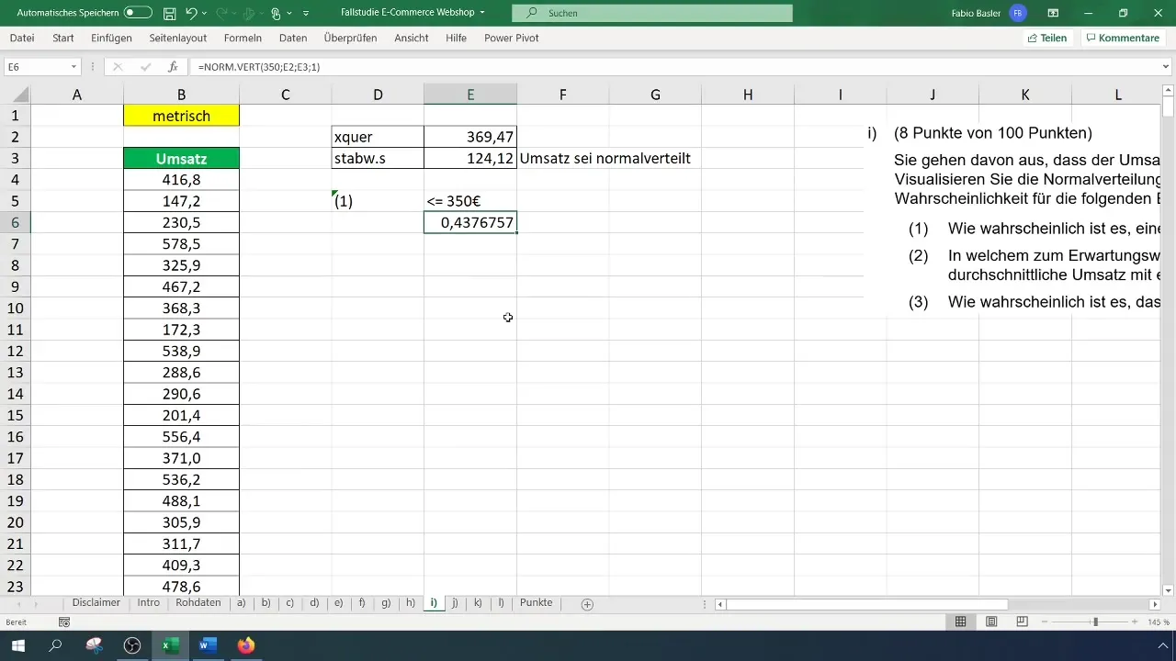Switch to Page Break Preview icon
Image resolution: width=1176 pixels, height=661 pixels.
(1022, 622)
